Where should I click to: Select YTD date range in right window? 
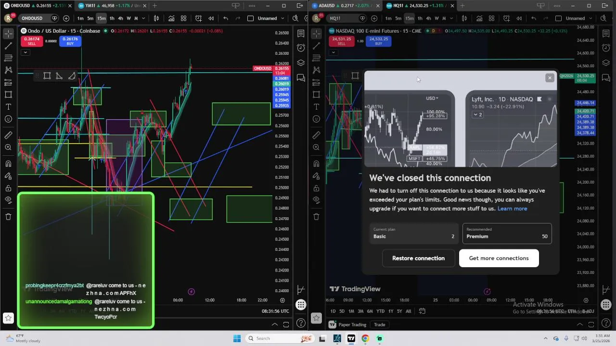[380, 311]
